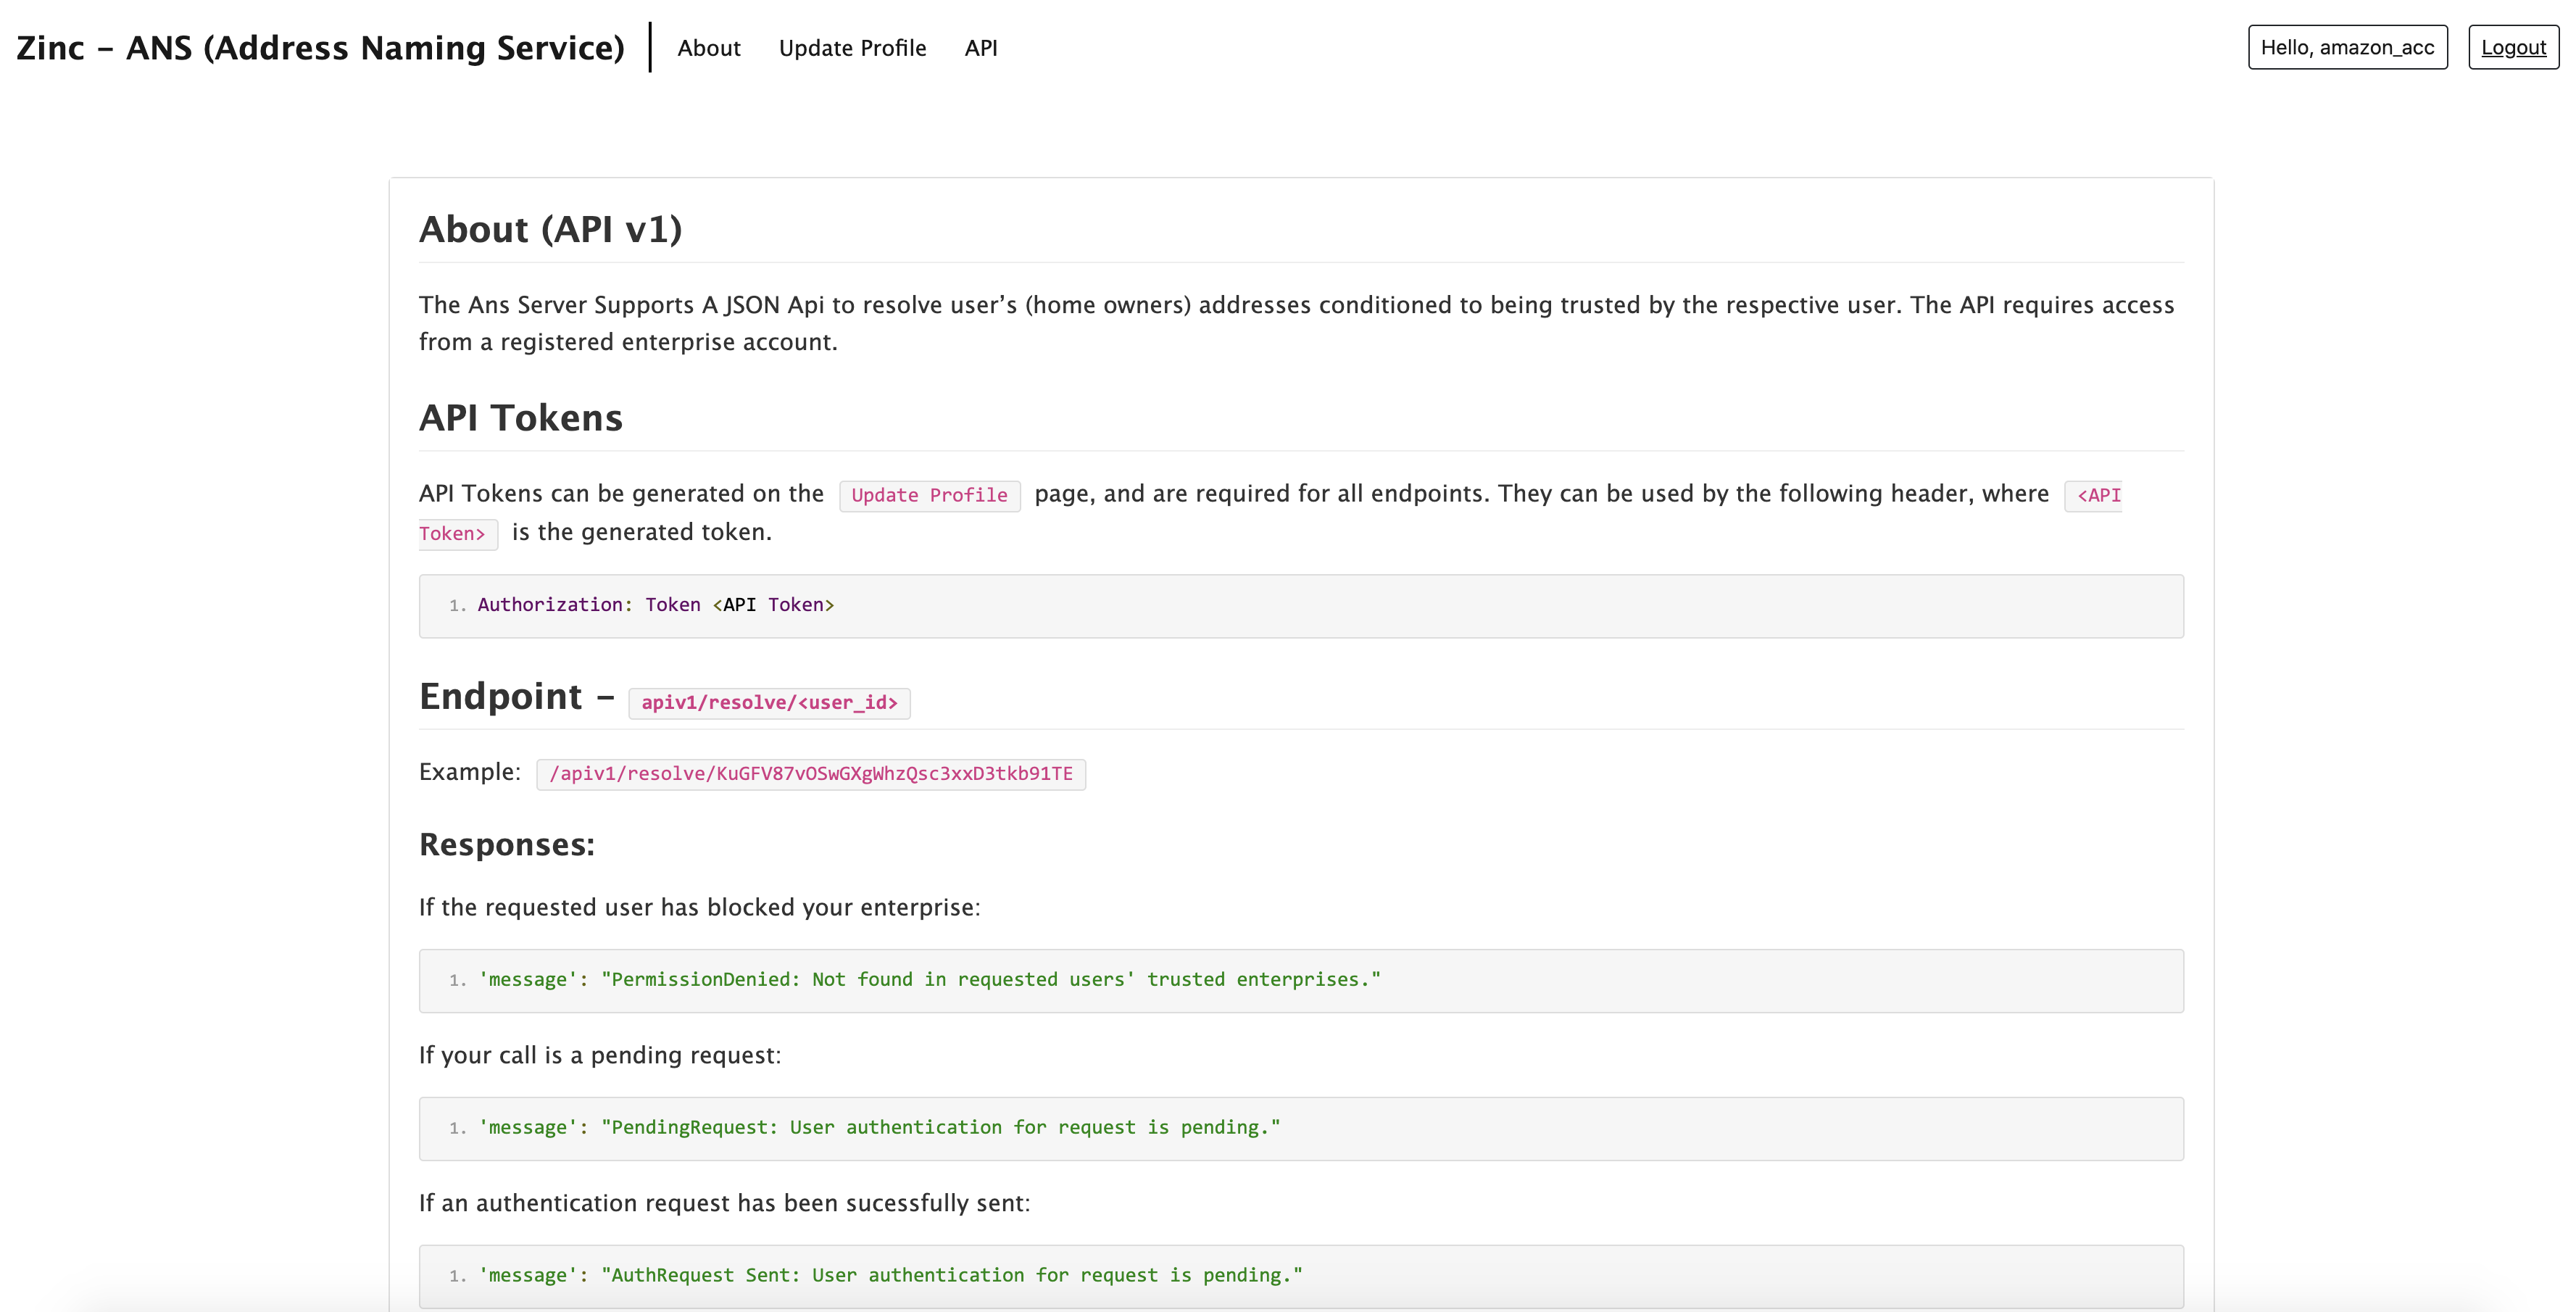The width and height of the screenshot is (2576, 1312).
Task: Click the AuthRequest Sent response code block
Action: 890,1276
